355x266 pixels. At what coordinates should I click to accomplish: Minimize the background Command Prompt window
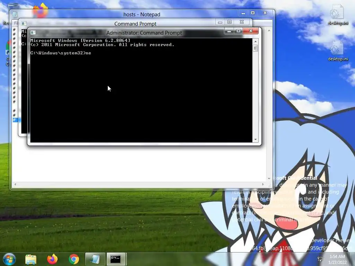coord(220,22)
